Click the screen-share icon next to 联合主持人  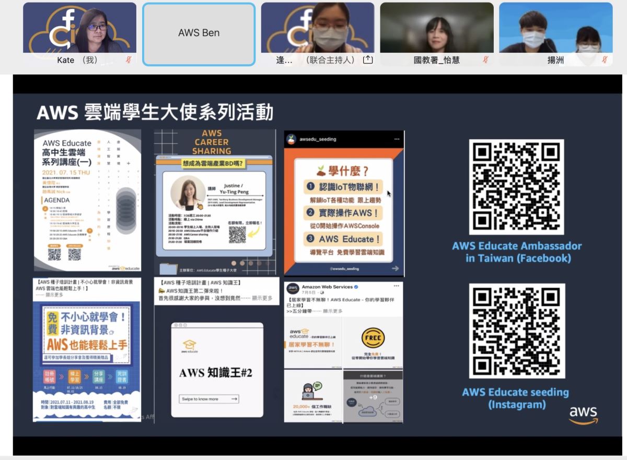pyautogui.click(x=368, y=60)
